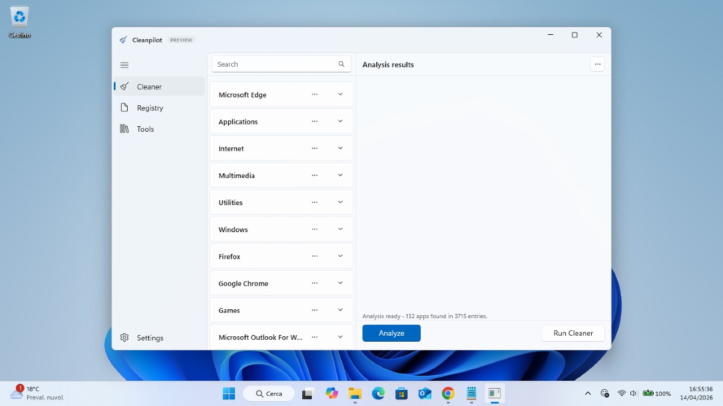Launch Google Chrome from the taskbar

(x=448, y=393)
